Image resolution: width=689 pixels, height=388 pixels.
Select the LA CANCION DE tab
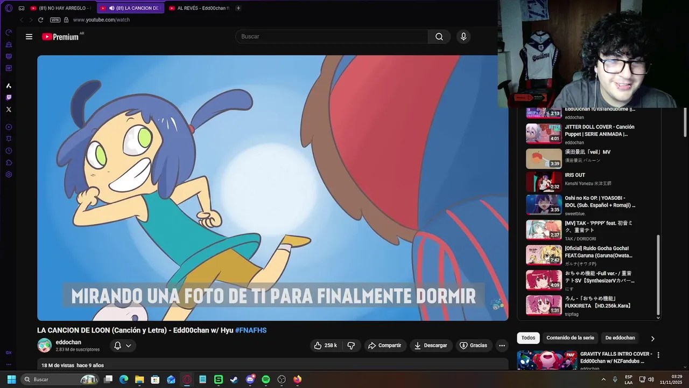tap(130, 8)
